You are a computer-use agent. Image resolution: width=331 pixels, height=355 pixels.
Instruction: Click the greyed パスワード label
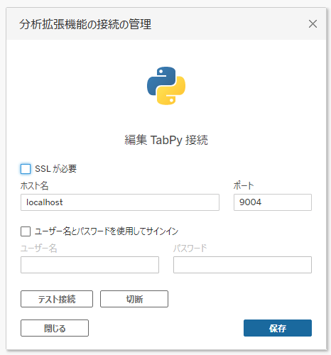click(190, 248)
